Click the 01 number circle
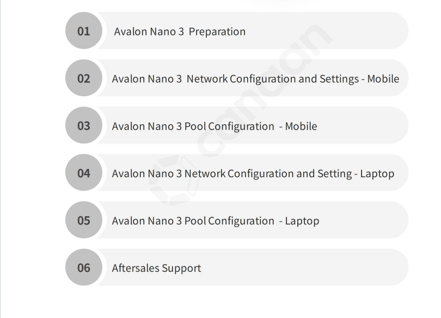This screenshot has width=441, height=318. [x=83, y=31]
